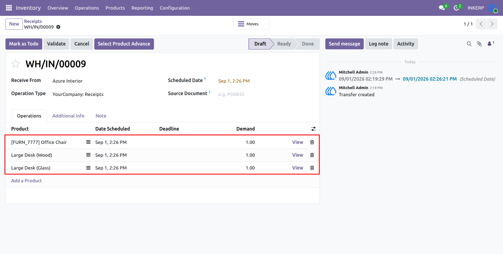503x254 pixels.
Task: Go to next record arrow
Action: click(x=492, y=24)
